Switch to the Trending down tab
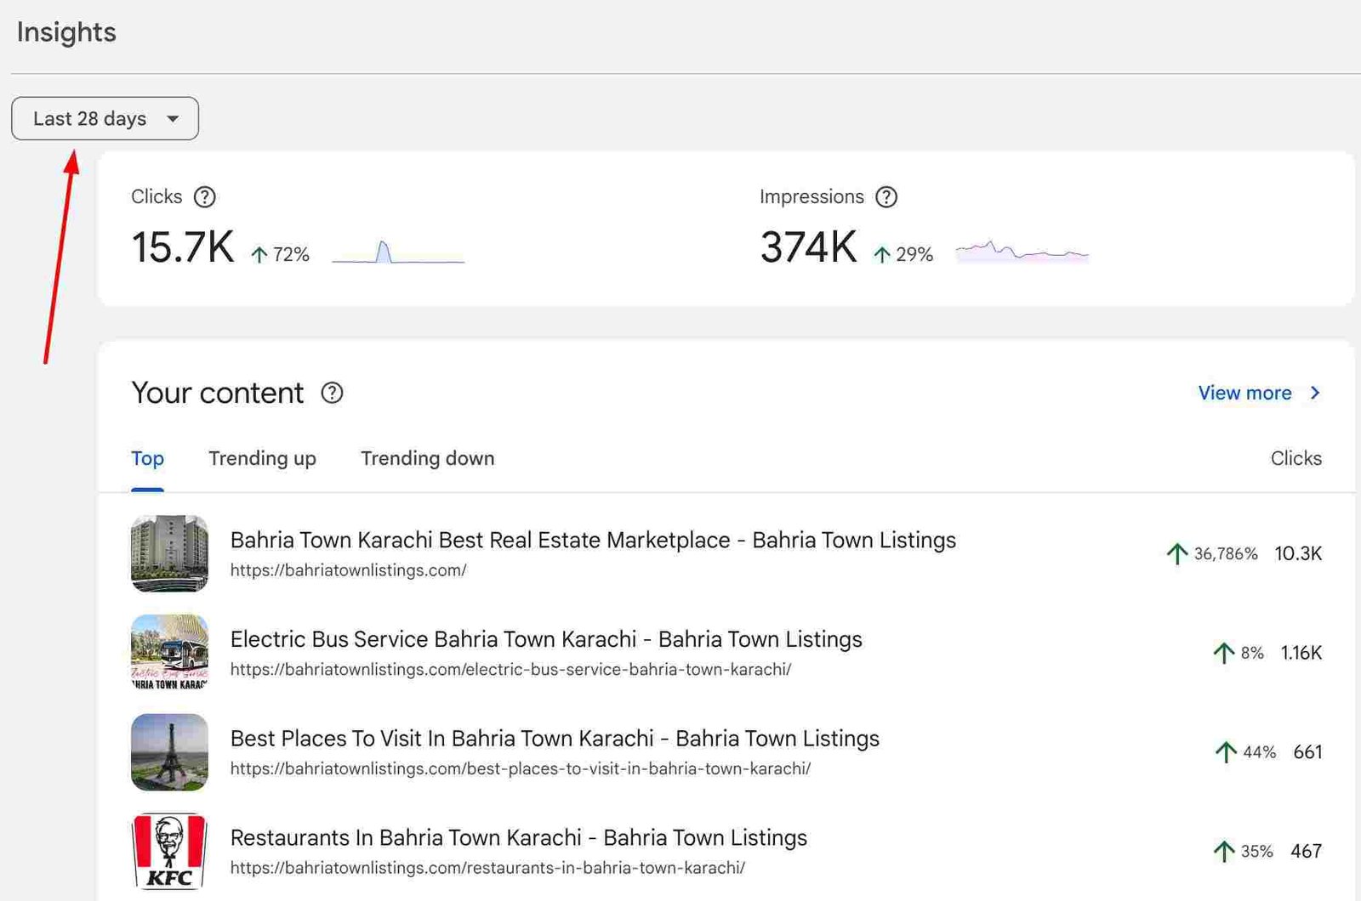The width and height of the screenshot is (1361, 901). click(427, 458)
